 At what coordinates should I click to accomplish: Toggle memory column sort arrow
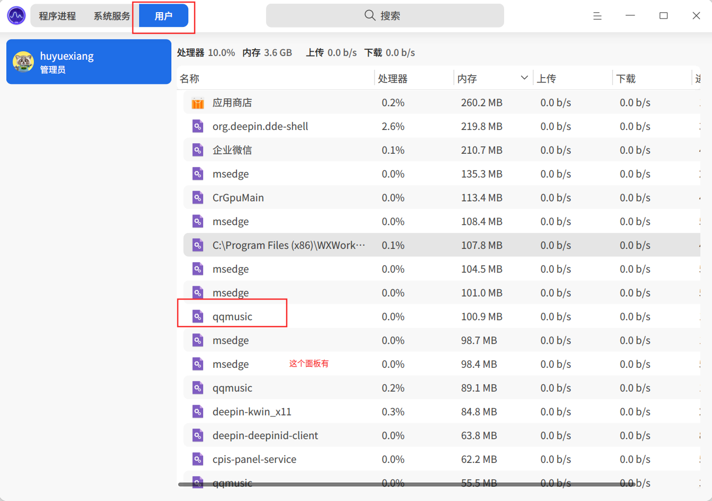(524, 78)
